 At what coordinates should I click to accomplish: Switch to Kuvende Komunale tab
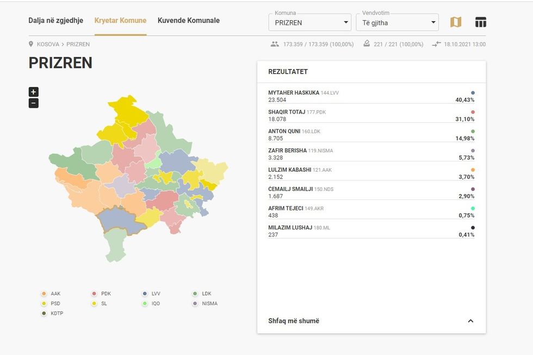(189, 21)
